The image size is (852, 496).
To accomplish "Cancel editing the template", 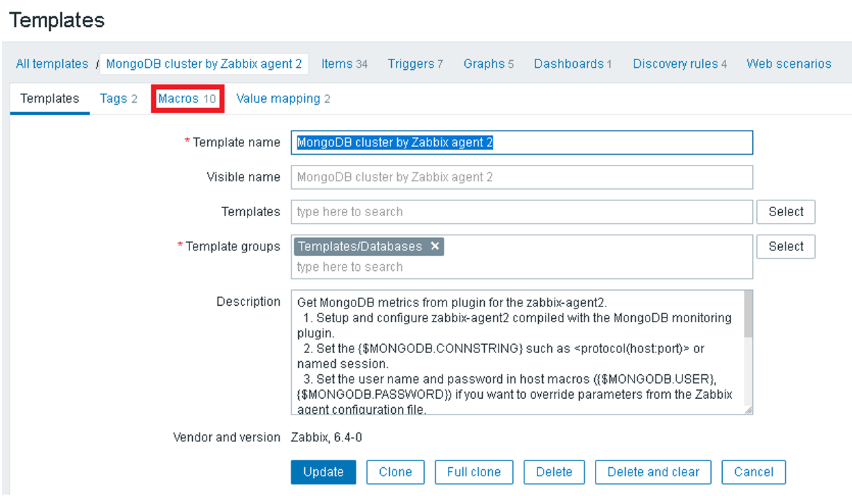I will tap(754, 472).
